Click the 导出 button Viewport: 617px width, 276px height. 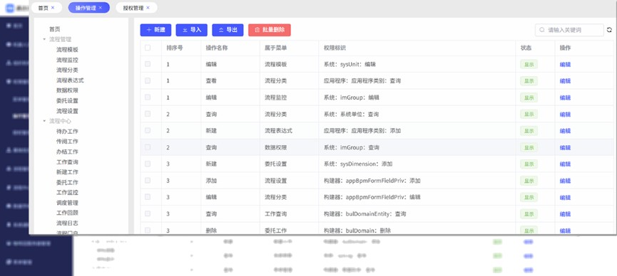coord(228,30)
